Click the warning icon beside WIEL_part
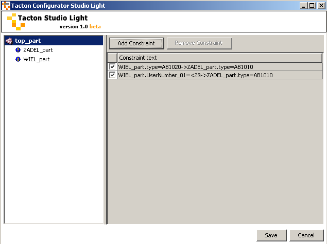 point(18,59)
